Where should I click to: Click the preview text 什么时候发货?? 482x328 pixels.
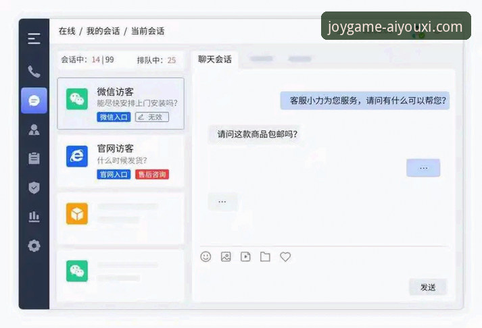pyautogui.click(x=122, y=161)
